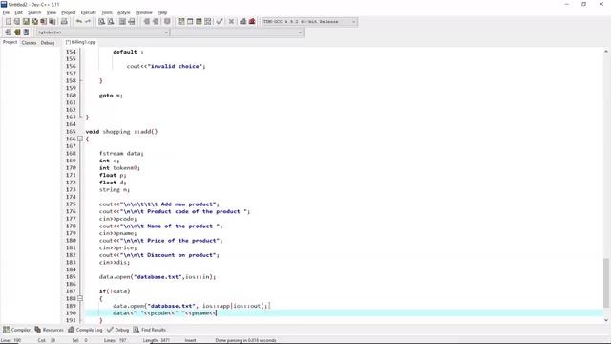Screen dimensions: 611x344
Task: Click the New file toolbar icon
Action: (8, 21)
